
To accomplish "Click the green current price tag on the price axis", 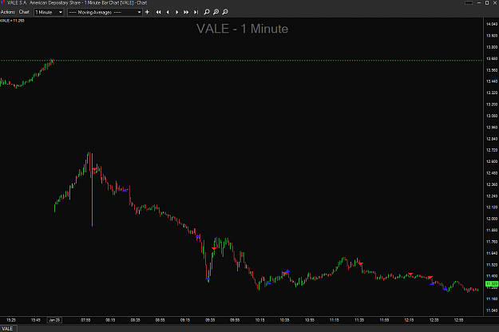I will pyautogui.click(x=492, y=283).
